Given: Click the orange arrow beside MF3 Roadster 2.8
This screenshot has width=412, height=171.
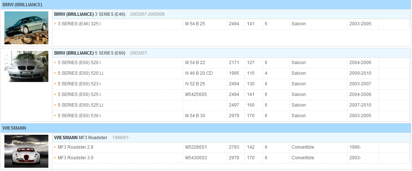Looking at the screenshot, I should pyautogui.click(x=55, y=147).
